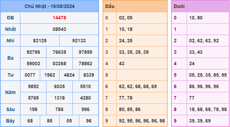Select sixth prize number 198
This screenshot has height=127, width=230.
(33, 110)
